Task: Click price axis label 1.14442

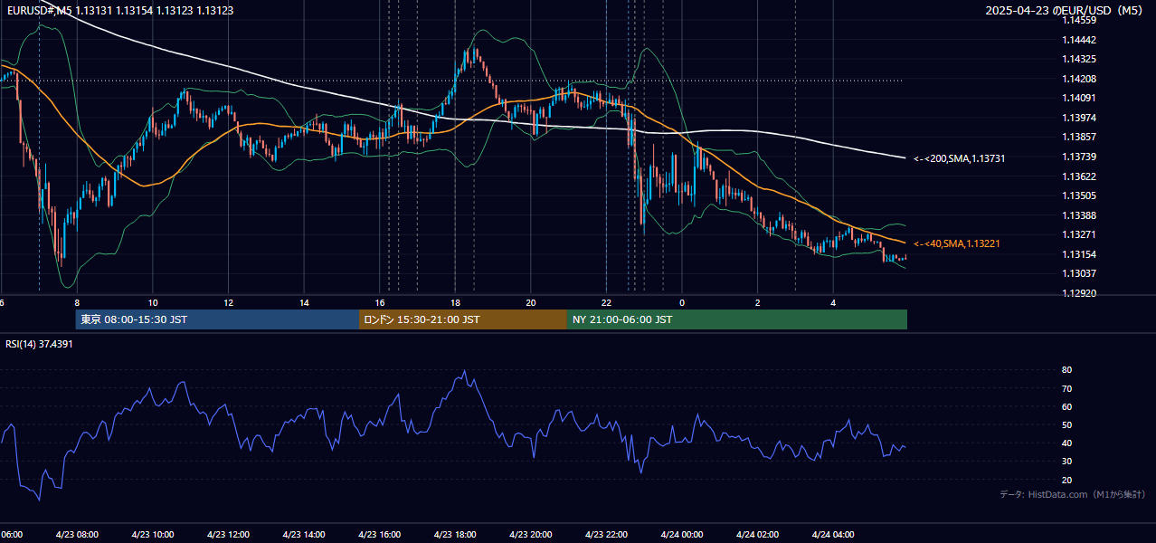Action: click(1079, 40)
